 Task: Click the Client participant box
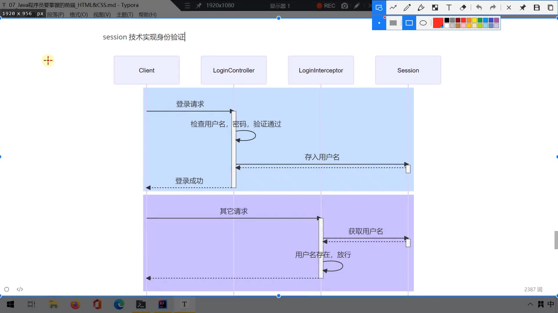coord(146,70)
